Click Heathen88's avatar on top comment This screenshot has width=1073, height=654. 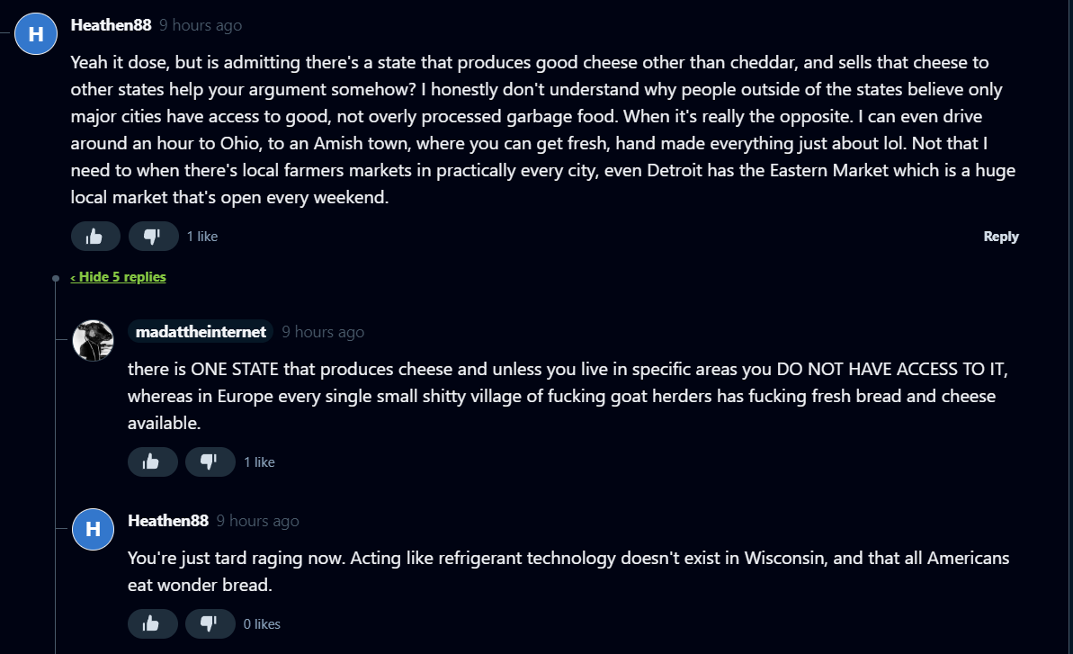click(36, 34)
